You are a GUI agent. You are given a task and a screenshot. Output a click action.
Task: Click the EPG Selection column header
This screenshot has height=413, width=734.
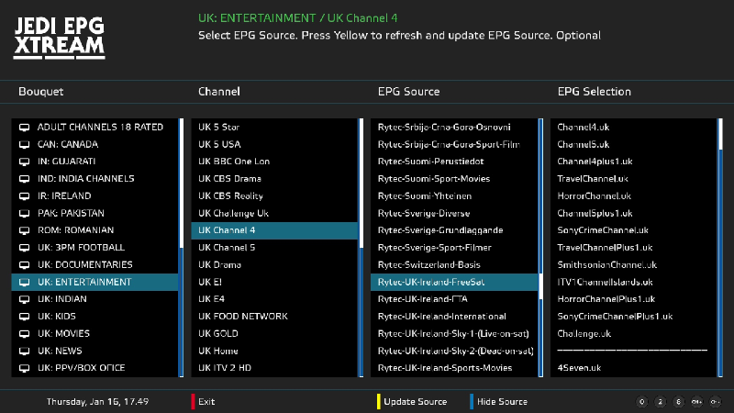click(x=594, y=91)
